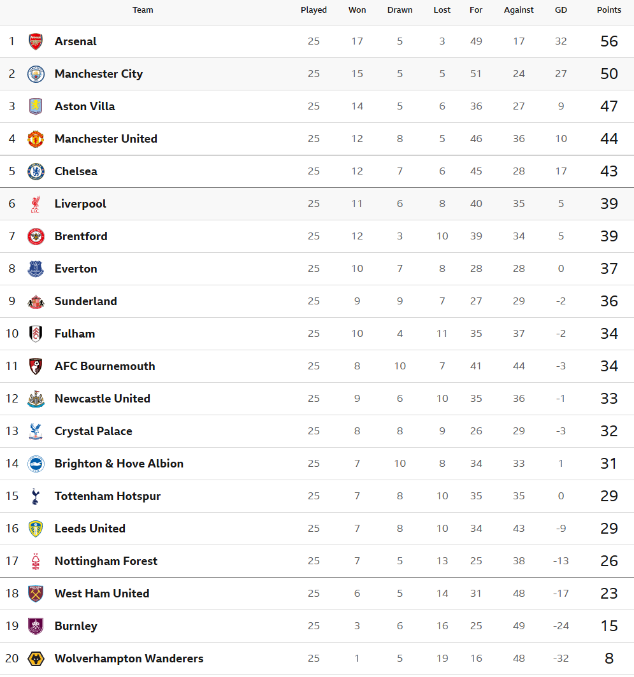The height and width of the screenshot is (677, 634).
Task: Open the Nottingham Forest team link
Action: [106, 561]
